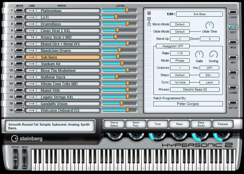Select the Maedchen Drums patch slot
The width and height of the screenshot is (244, 174).
[63, 50]
